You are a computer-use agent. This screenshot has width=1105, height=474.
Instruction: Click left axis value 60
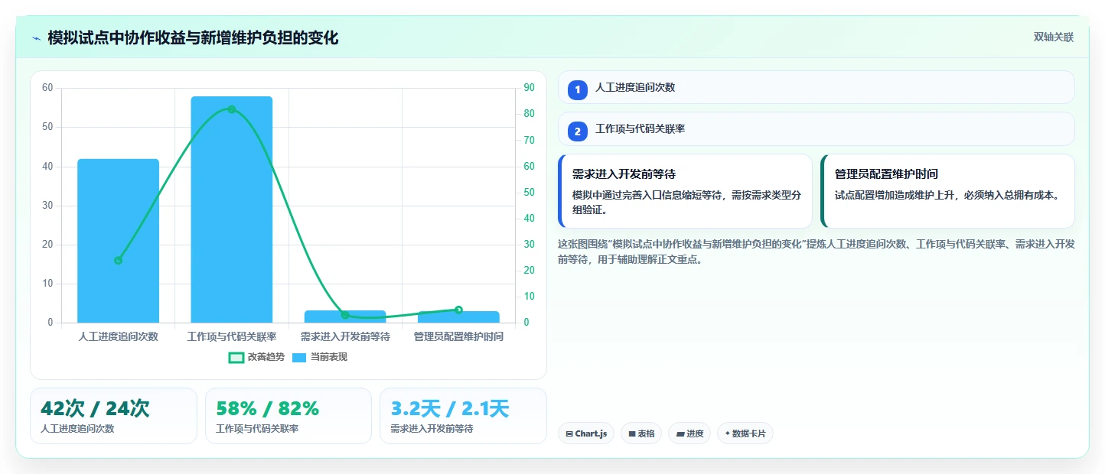pos(47,88)
